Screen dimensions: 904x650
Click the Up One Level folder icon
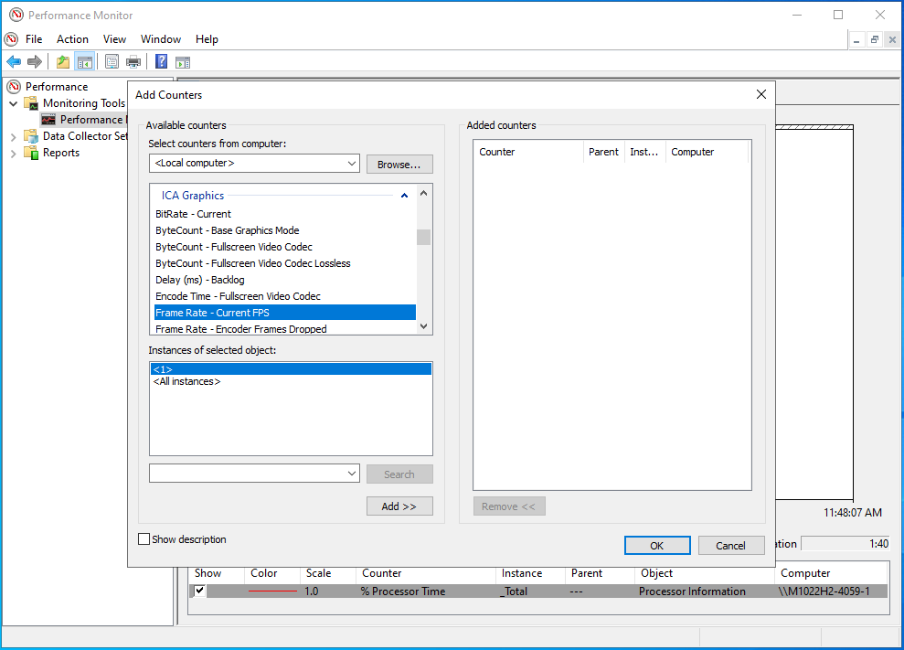62,62
